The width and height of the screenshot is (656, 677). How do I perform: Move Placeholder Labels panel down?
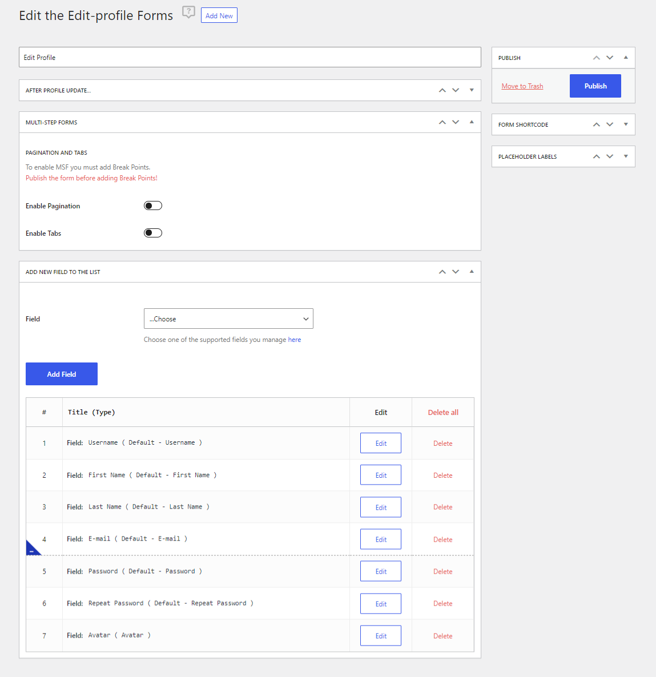tap(610, 156)
